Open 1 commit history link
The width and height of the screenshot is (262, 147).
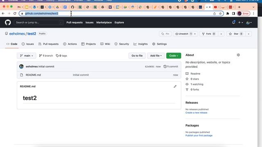[171, 67]
